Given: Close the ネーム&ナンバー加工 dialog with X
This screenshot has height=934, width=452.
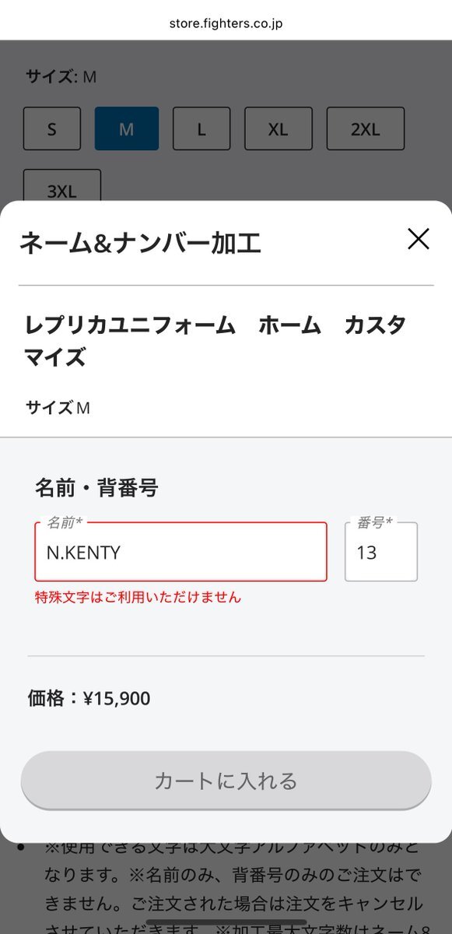Looking at the screenshot, I should (x=419, y=240).
